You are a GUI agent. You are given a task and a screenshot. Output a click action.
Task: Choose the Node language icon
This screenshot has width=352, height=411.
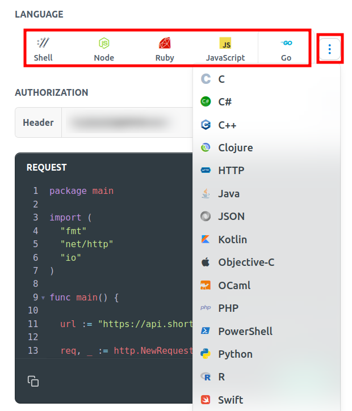pos(104,43)
